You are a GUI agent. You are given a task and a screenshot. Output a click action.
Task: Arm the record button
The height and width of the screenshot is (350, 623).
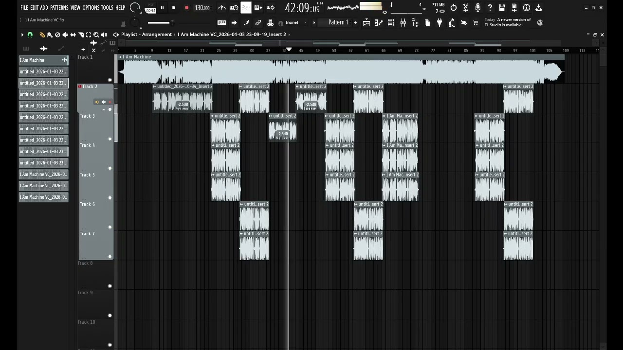[x=186, y=8]
